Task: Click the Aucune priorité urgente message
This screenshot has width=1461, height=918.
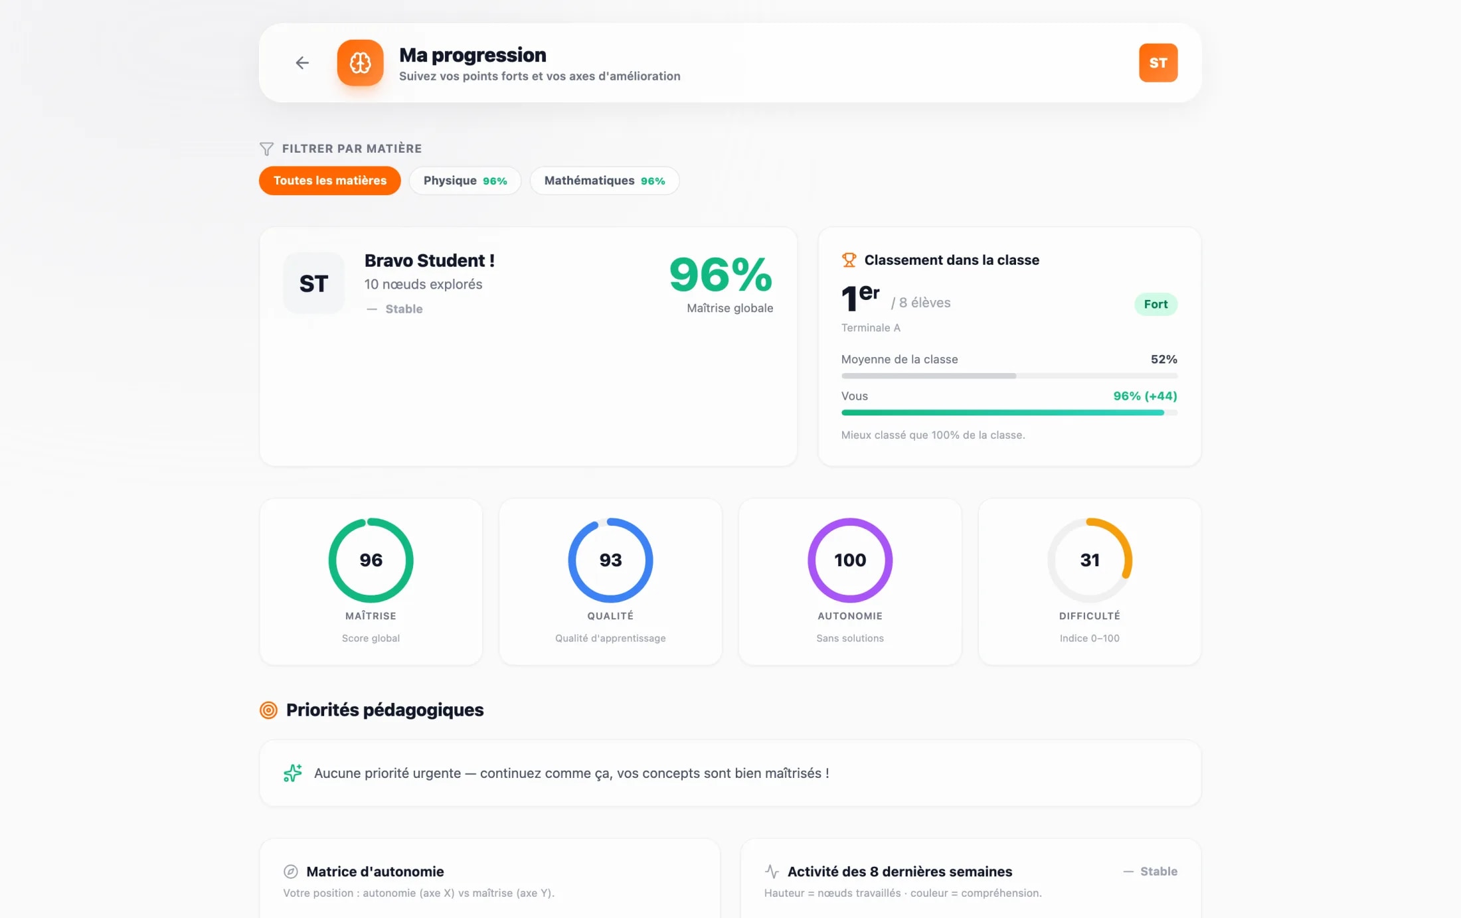Action: coord(571,773)
